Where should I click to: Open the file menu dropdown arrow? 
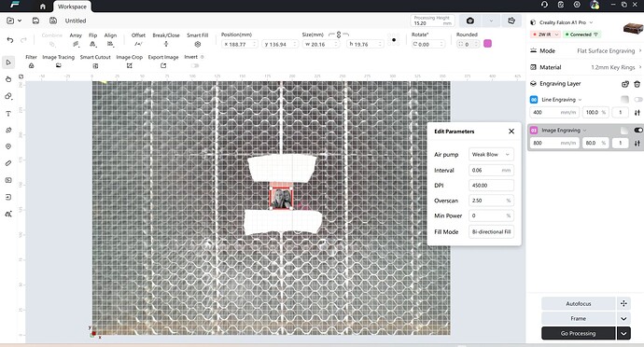click(x=20, y=21)
